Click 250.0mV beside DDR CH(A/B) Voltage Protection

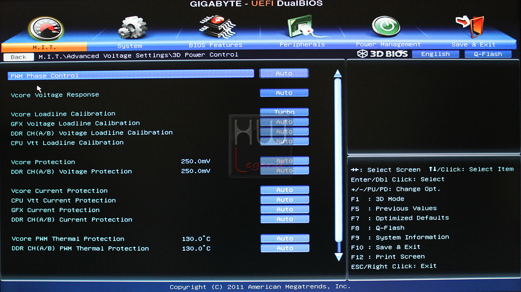click(196, 171)
